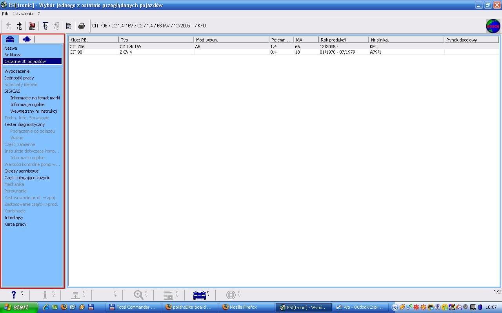
Task: Expand hidden system tray icons arrow
Action: click(x=395, y=307)
